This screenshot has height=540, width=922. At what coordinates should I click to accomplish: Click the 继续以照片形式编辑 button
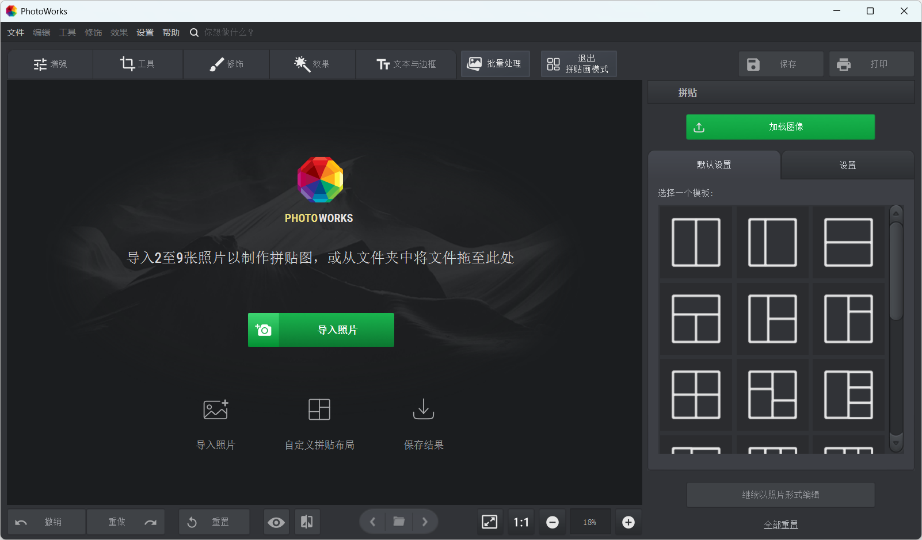[x=780, y=495]
